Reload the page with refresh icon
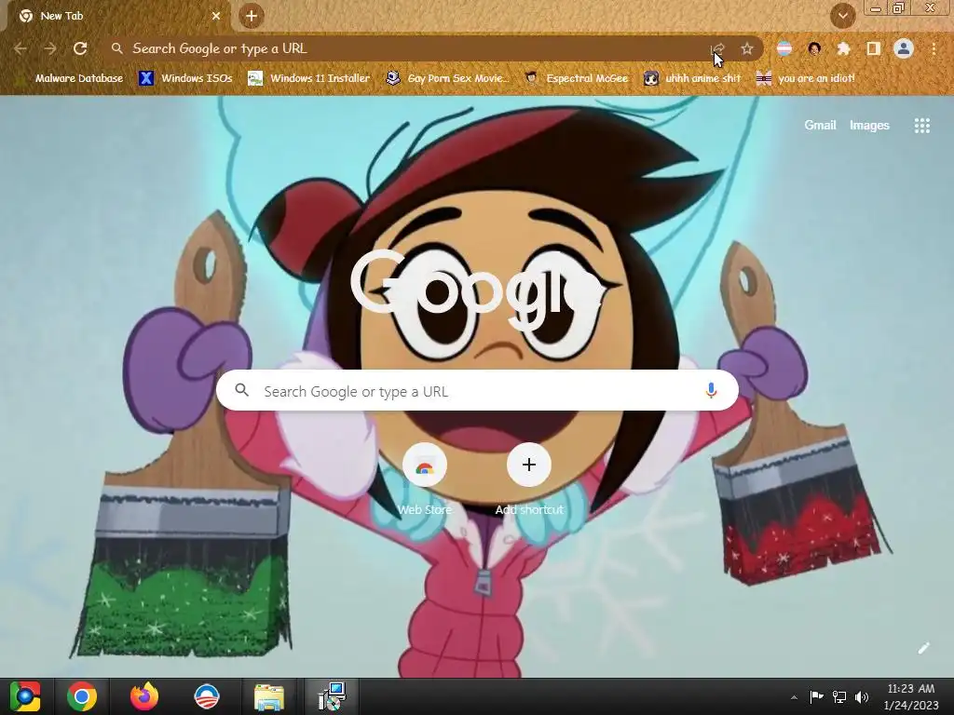 (80, 48)
